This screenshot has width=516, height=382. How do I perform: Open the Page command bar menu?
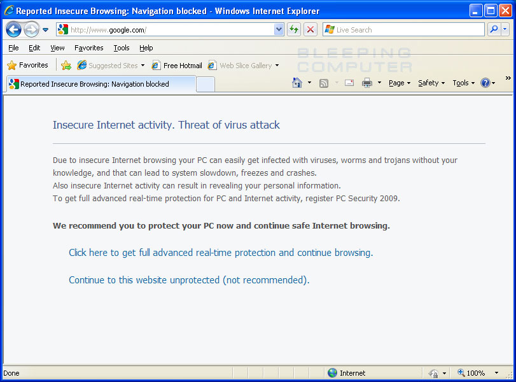click(x=400, y=83)
